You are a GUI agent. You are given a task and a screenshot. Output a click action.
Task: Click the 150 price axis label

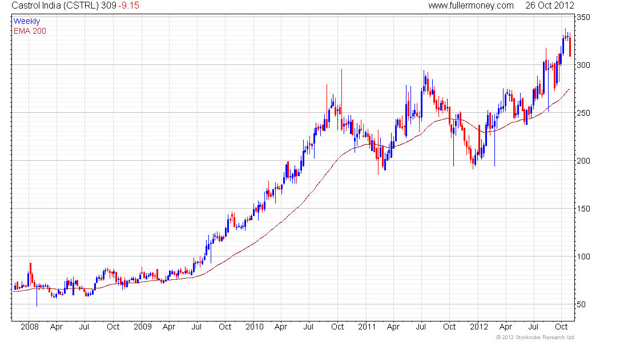pos(583,209)
